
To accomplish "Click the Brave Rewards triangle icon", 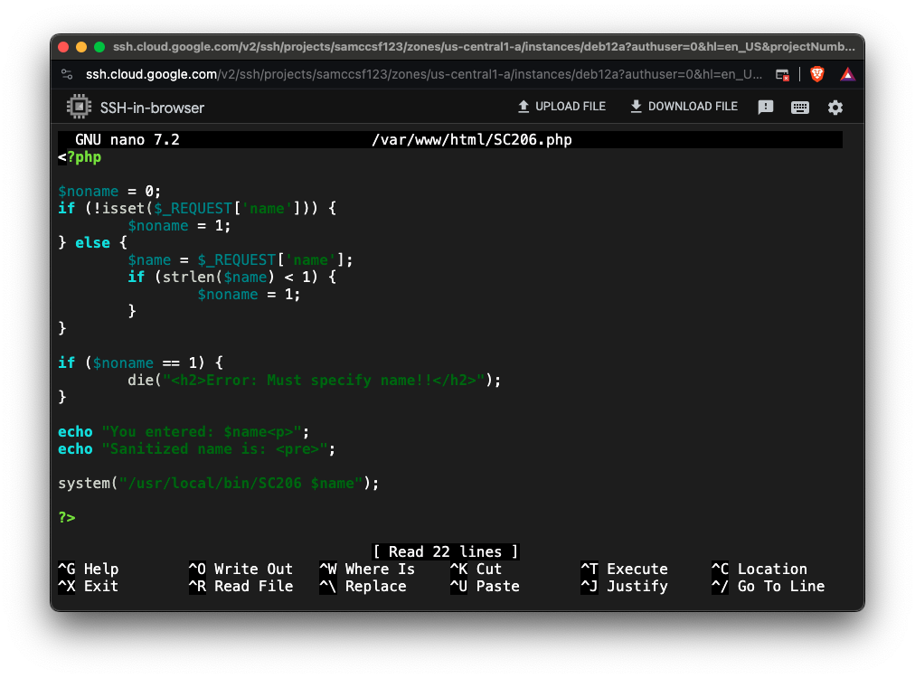I will [x=847, y=74].
